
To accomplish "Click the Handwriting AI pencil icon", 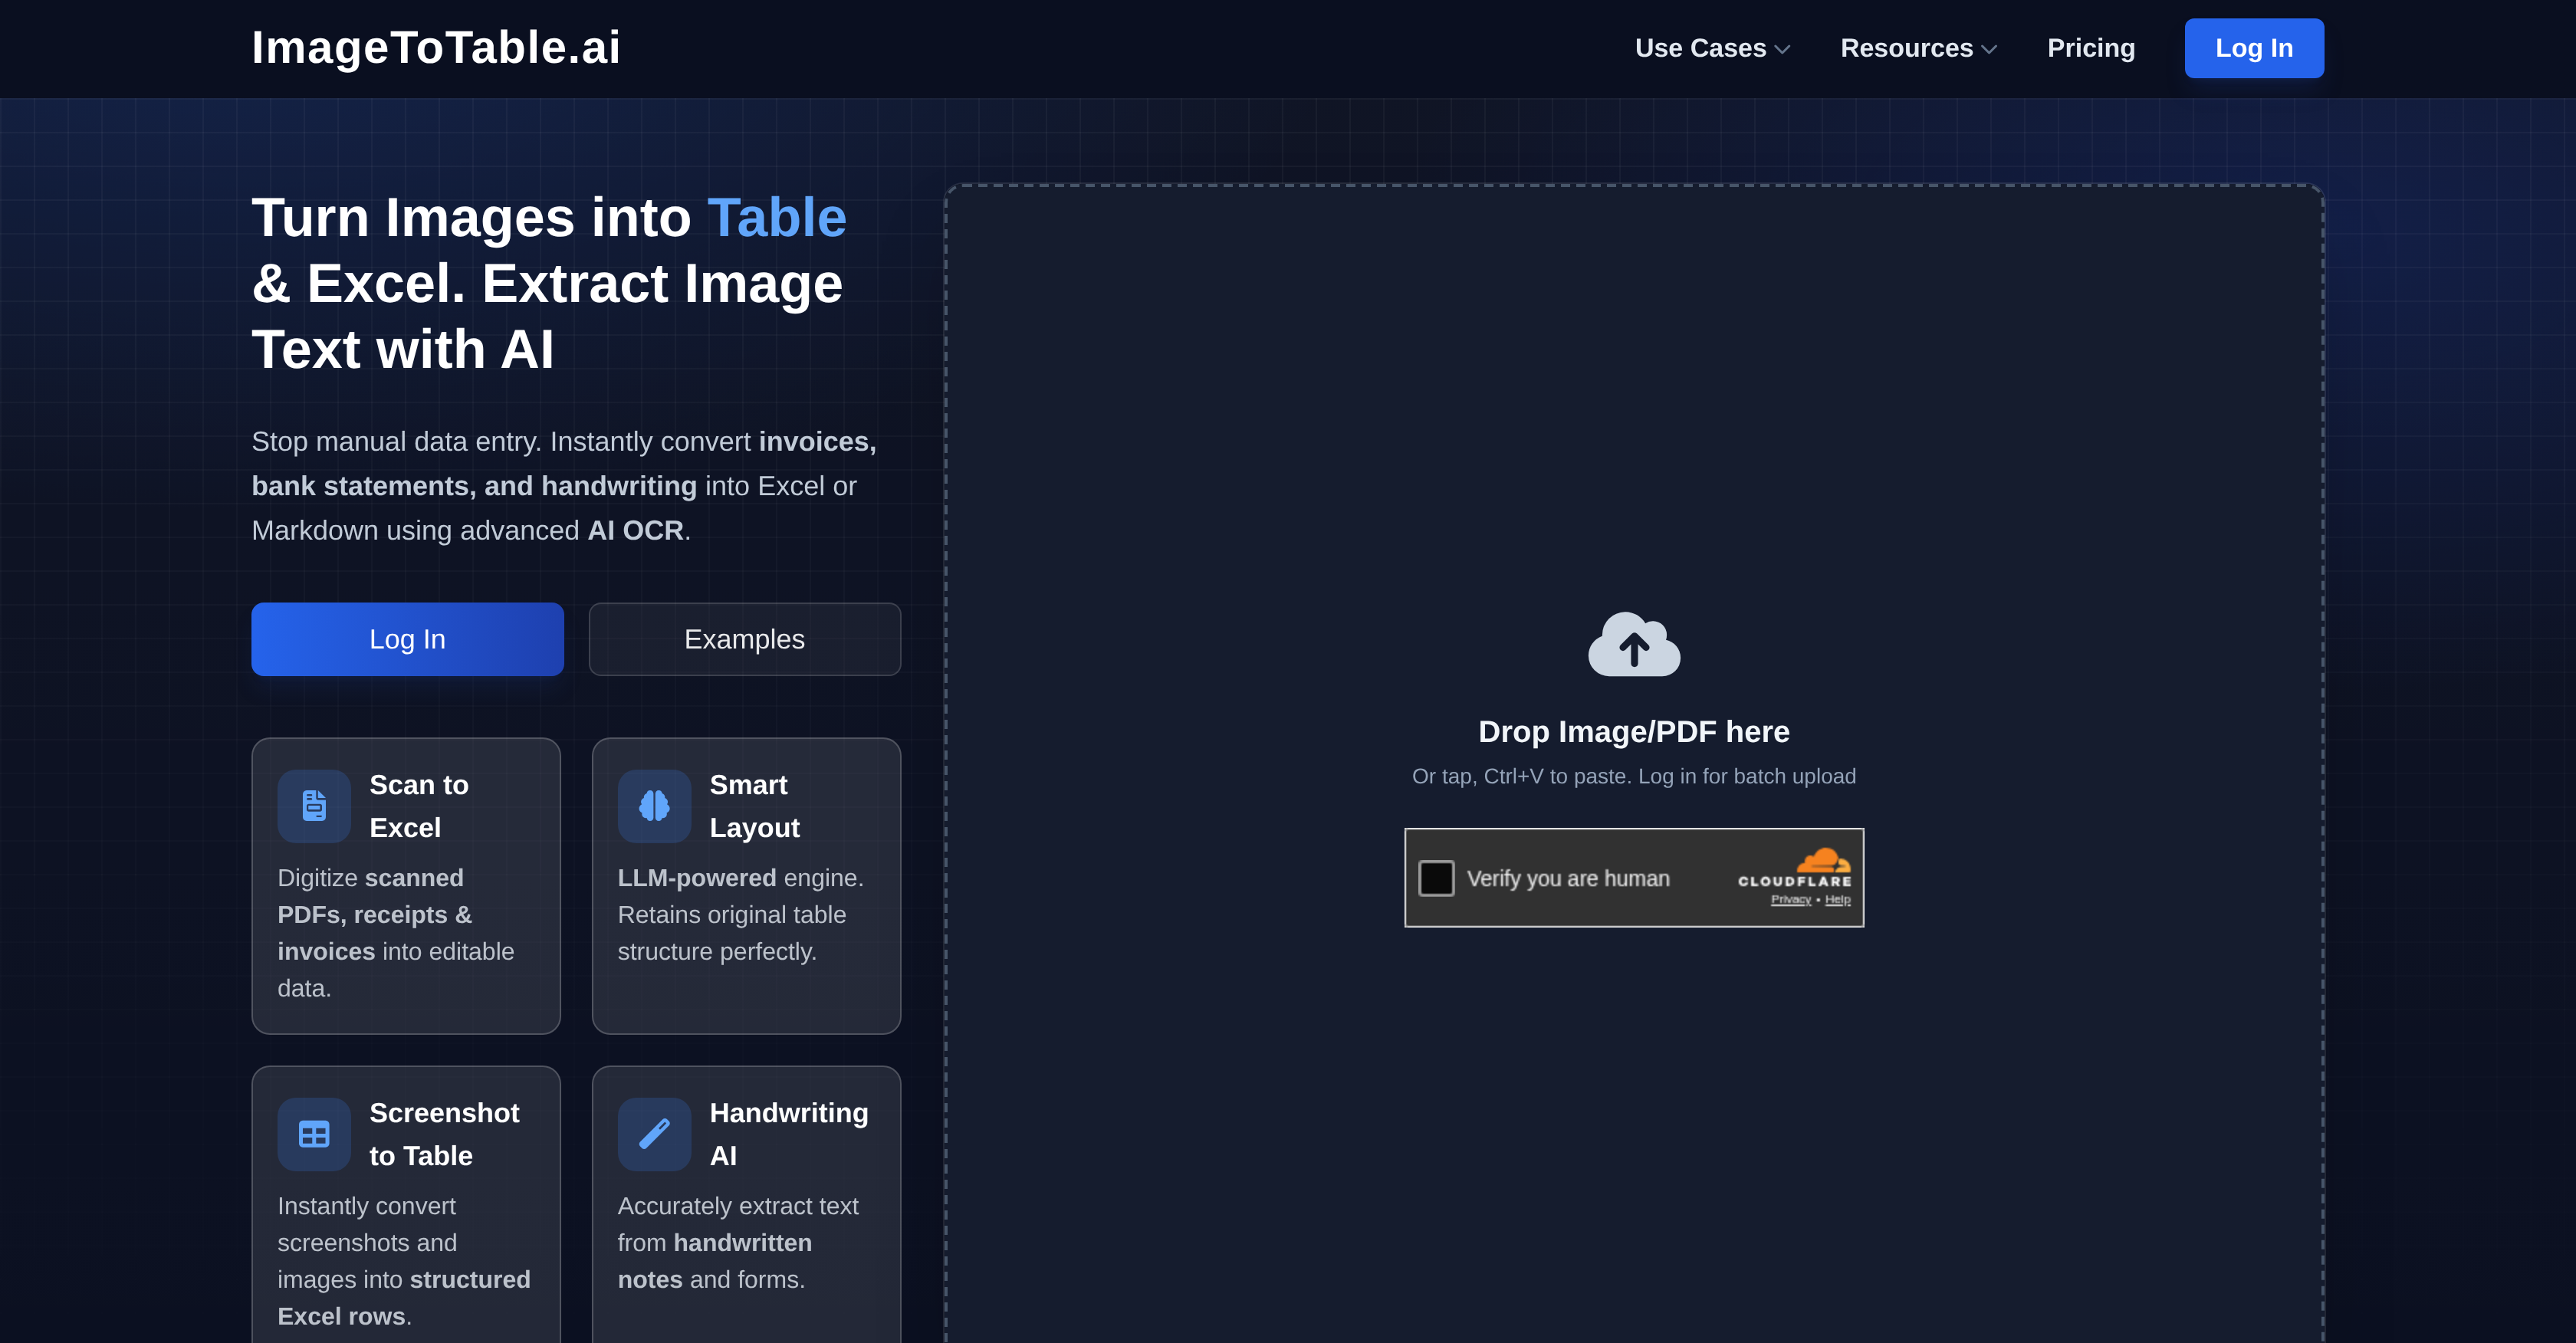I will coord(654,1134).
